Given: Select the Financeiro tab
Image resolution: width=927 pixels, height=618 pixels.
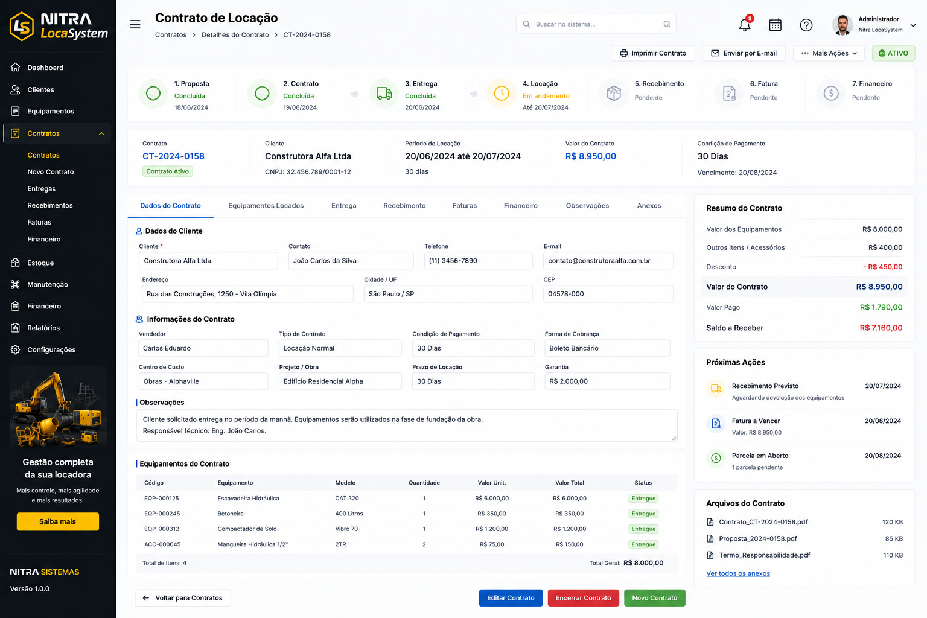Looking at the screenshot, I should pos(520,206).
